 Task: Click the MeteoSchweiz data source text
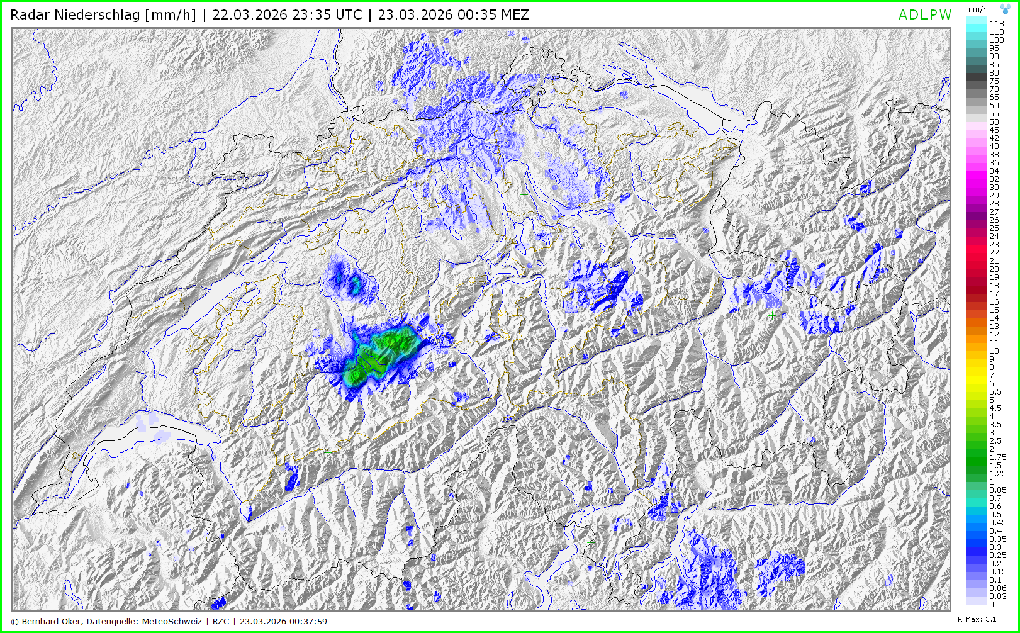tap(172, 621)
